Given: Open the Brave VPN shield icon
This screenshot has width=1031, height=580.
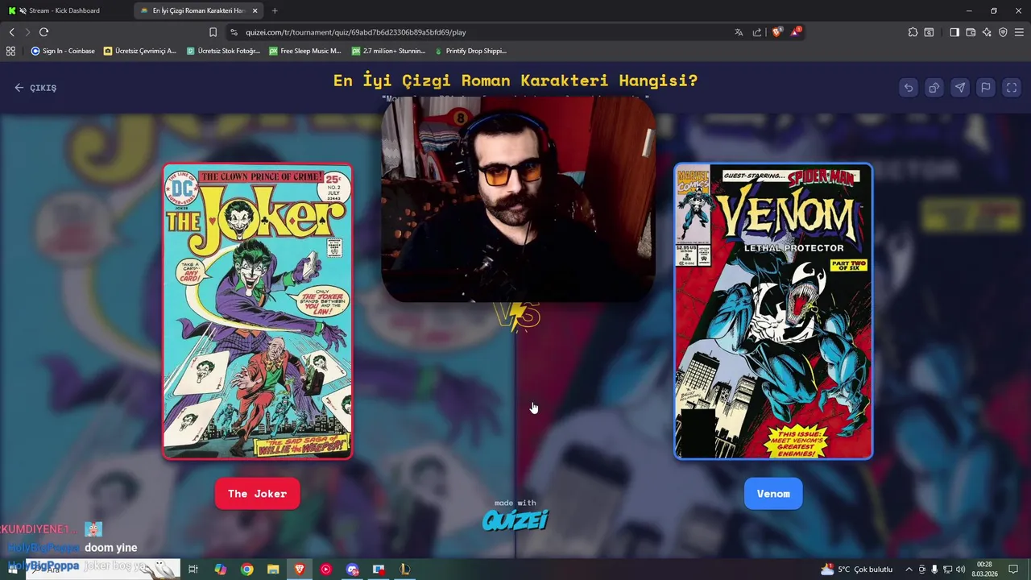Looking at the screenshot, I should click(x=1003, y=32).
